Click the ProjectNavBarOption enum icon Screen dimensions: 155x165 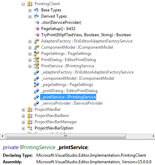(x=30, y=128)
